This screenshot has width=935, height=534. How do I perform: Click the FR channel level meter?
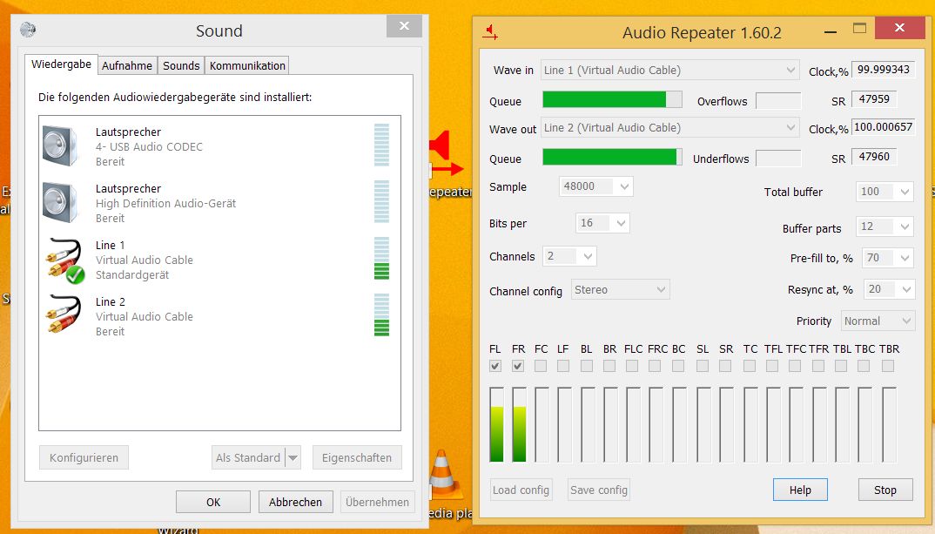[520, 425]
